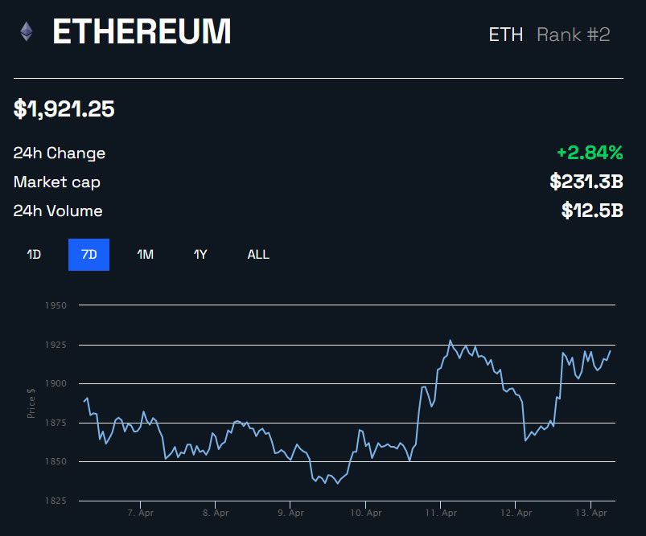646x536 pixels.
Task: Open Rank #2 ranking details
Action: pyautogui.click(x=573, y=35)
